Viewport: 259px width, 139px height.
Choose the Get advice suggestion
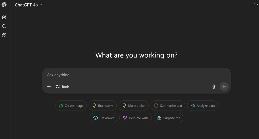[103, 118]
